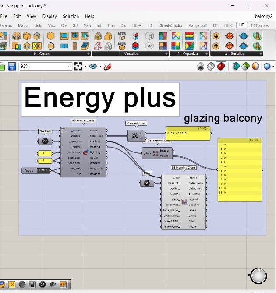The image size is (276, 293).
Task: Open the Solution menu
Action: tap(71, 16)
